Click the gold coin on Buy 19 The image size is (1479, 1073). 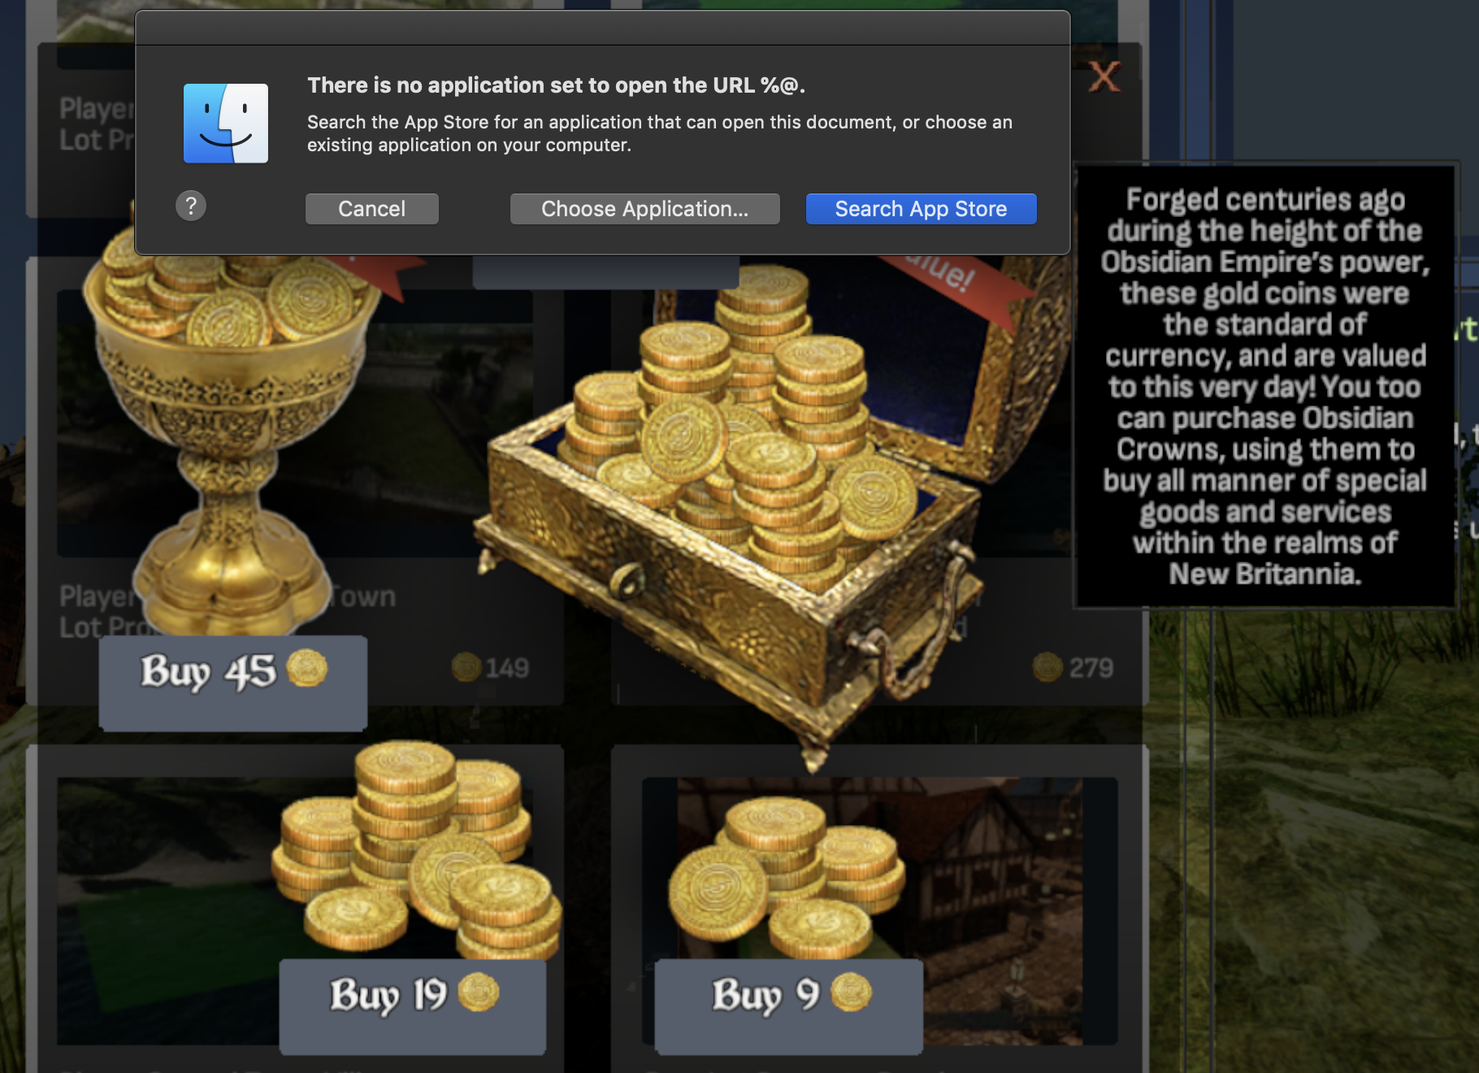coord(479,992)
